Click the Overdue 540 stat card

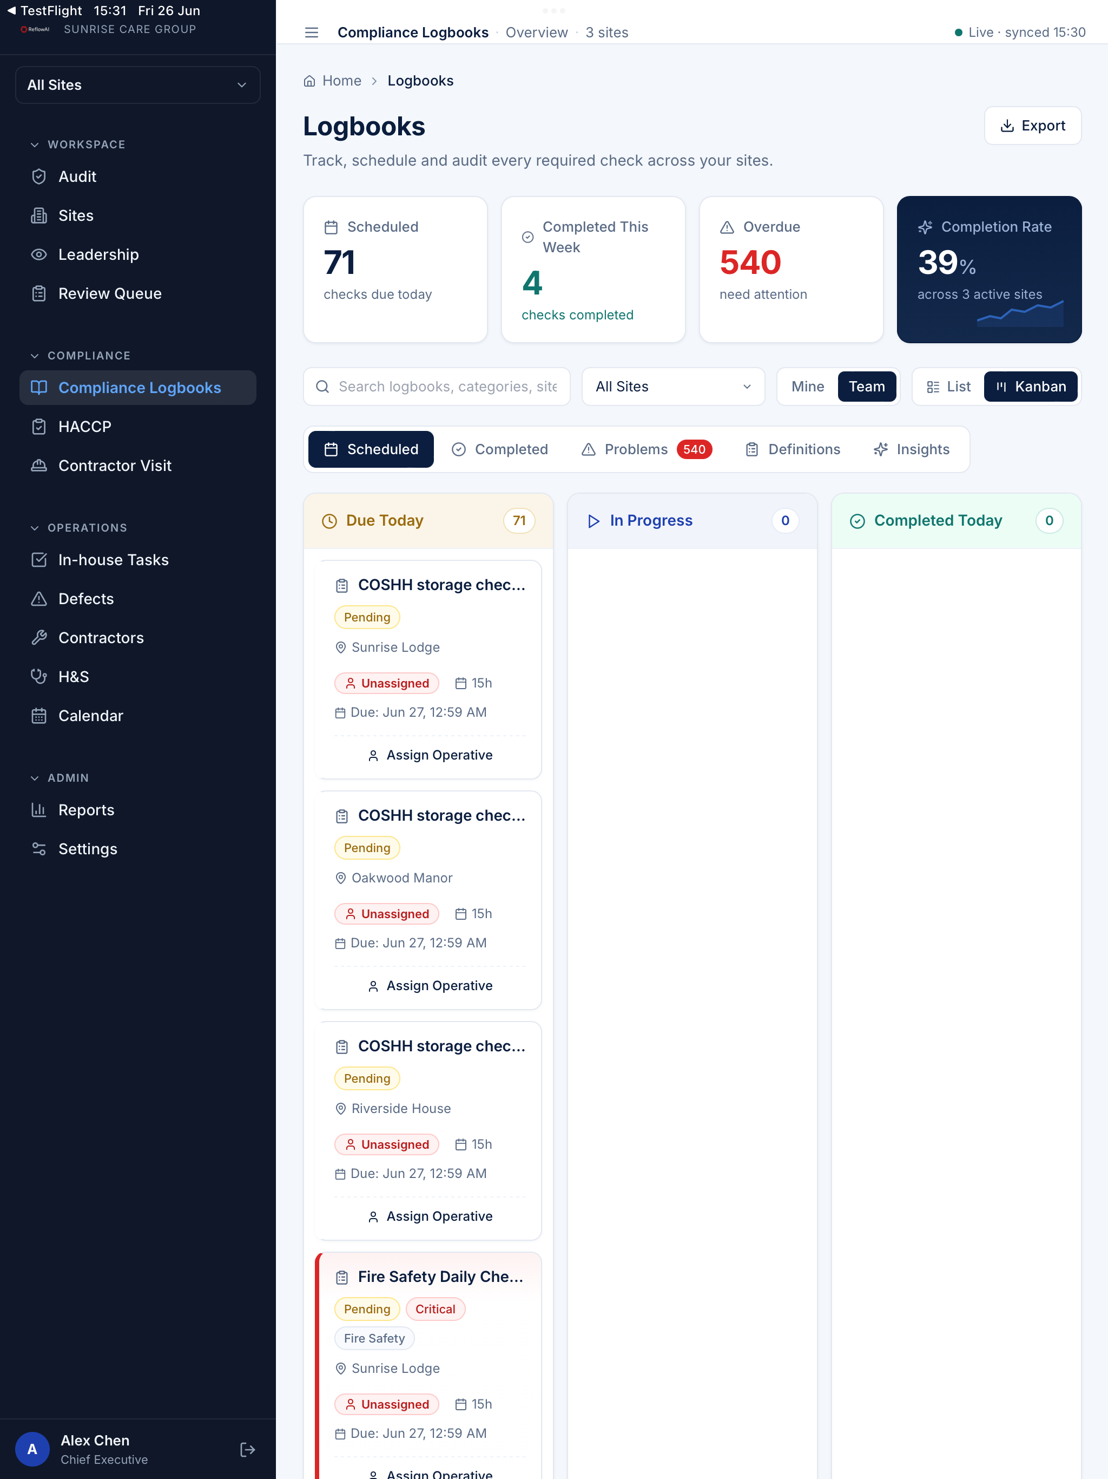[792, 270]
